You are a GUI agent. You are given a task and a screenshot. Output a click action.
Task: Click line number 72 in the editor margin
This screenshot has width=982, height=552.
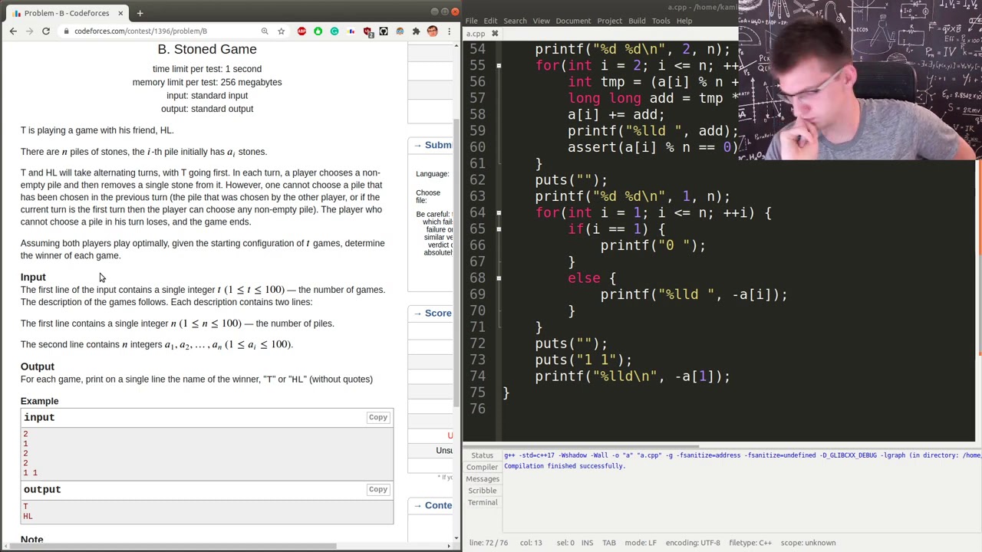coord(476,343)
